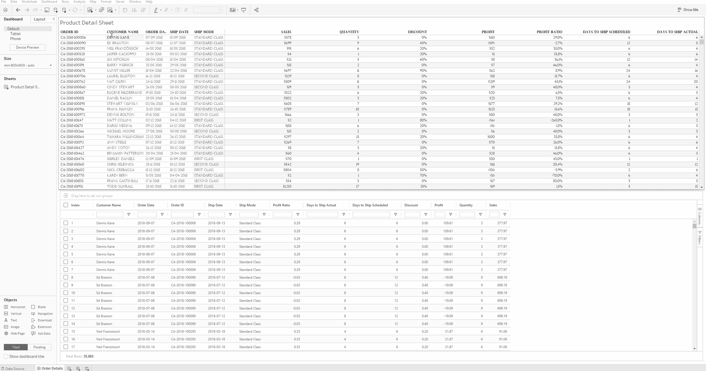The height and width of the screenshot is (371, 706).
Task: Open the Customer Name column filter
Action: coord(129,215)
